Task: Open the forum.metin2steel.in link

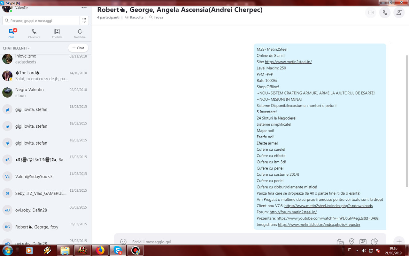Action: click(293, 212)
